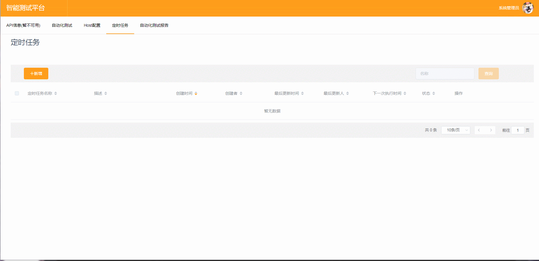Click the 查询 search button
The width and height of the screenshot is (539, 261).
(489, 74)
